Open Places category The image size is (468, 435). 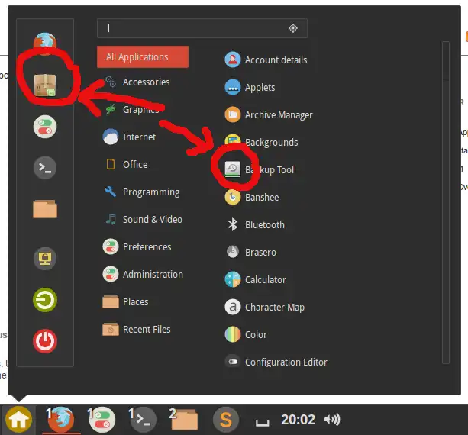(x=126, y=301)
